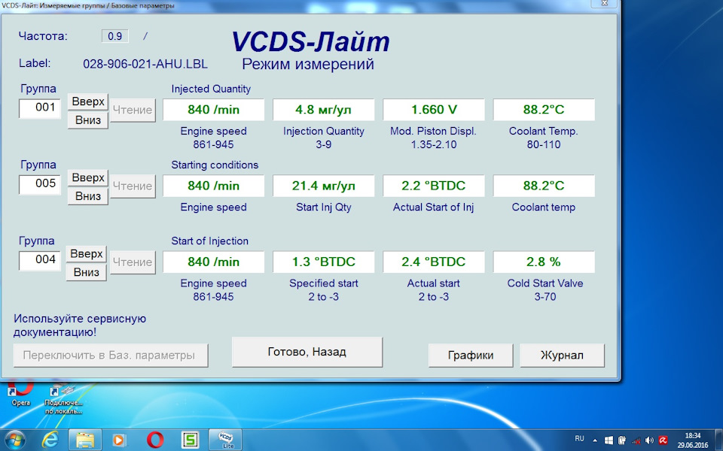Open the green S application on taskbar
Image resolution: width=723 pixels, height=451 pixels.
[x=190, y=440]
